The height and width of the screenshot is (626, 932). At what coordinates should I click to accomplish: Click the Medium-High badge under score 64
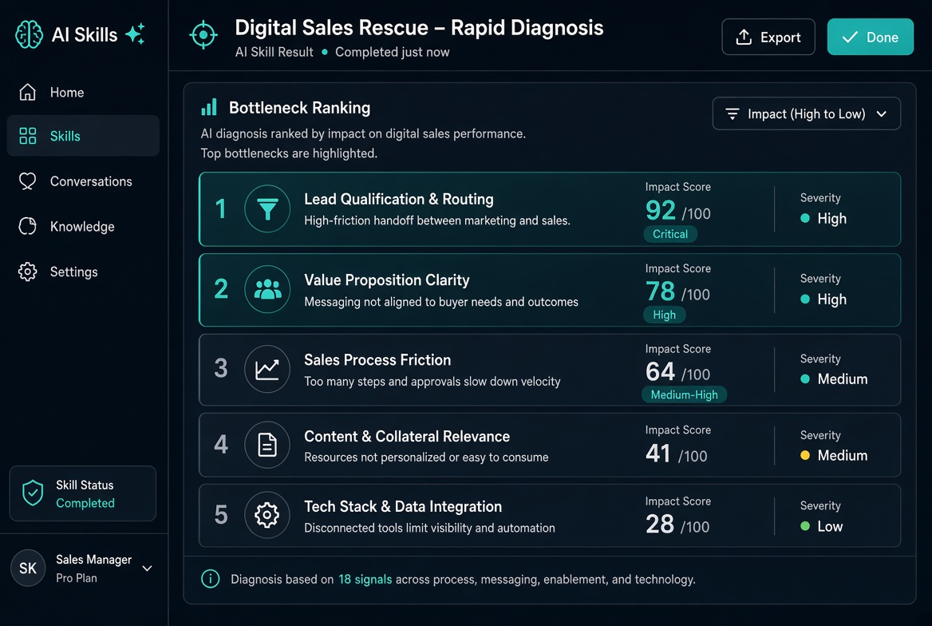(x=684, y=394)
